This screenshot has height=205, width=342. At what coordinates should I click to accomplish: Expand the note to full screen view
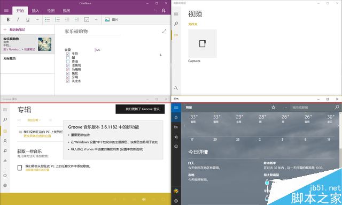(x=164, y=32)
